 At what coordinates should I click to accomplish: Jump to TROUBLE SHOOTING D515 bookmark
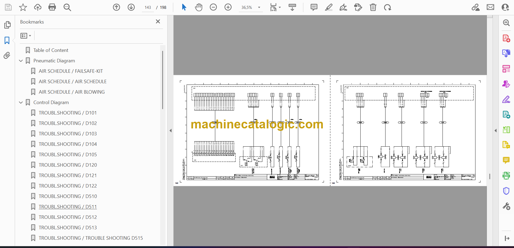click(91, 238)
